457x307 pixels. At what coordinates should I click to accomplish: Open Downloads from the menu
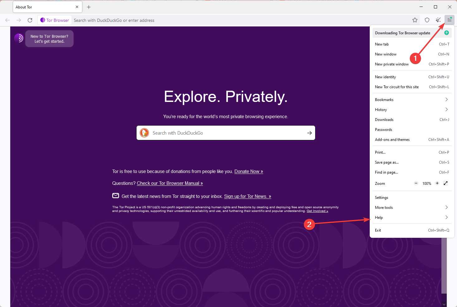pyautogui.click(x=412, y=120)
